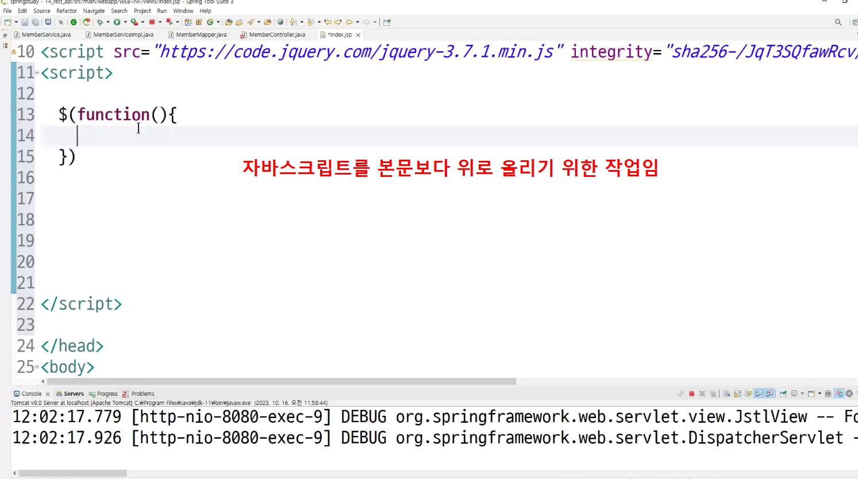Screen dimensions: 858x479
Task: Click the Search flashlight toolbar icon
Action: click(x=251, y=22)
